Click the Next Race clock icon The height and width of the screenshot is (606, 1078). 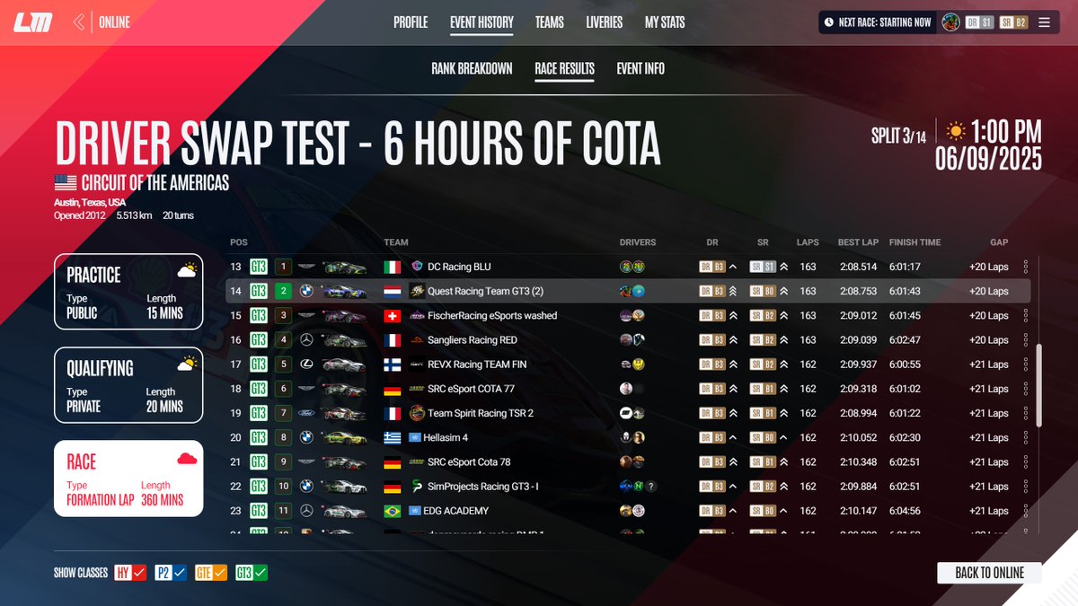point(829,22)
